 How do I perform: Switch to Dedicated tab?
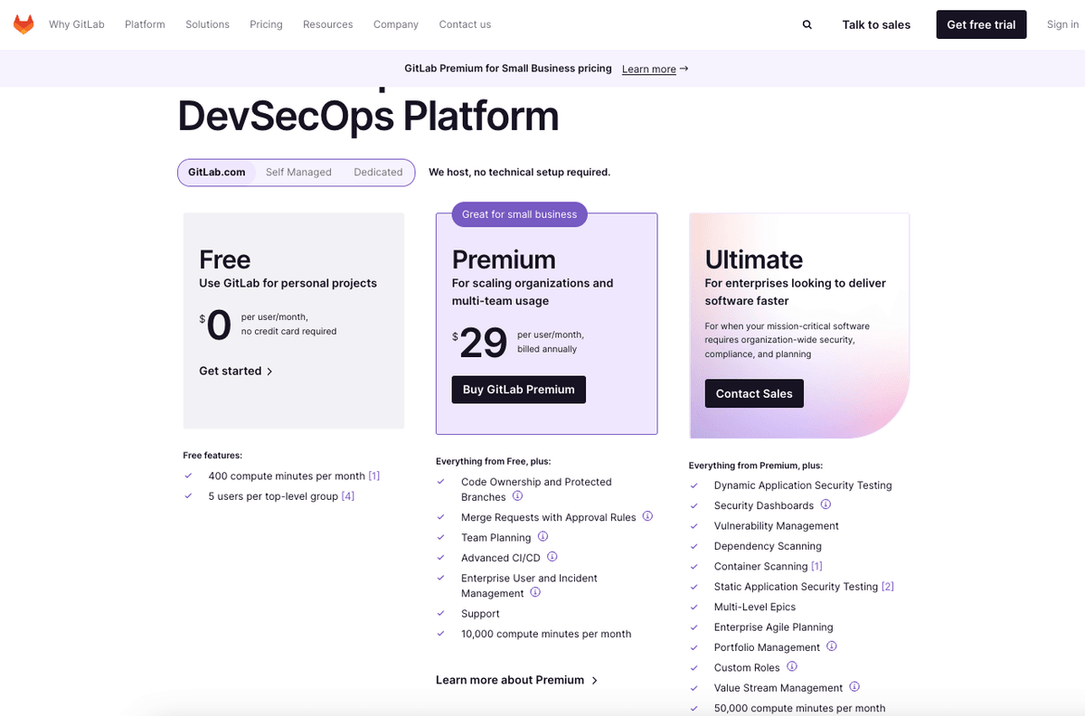click(x=378, y=172)
